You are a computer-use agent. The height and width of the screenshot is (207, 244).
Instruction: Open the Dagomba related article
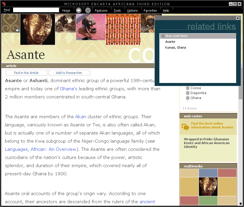click(x=198, y=93)
